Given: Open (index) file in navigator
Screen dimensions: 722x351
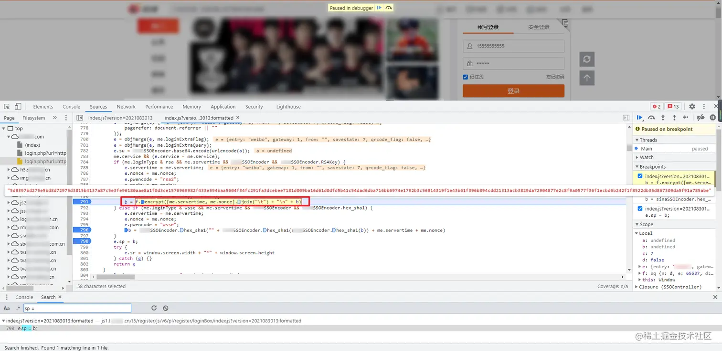Looking at the screenshot, I should [x=32, y=145].
